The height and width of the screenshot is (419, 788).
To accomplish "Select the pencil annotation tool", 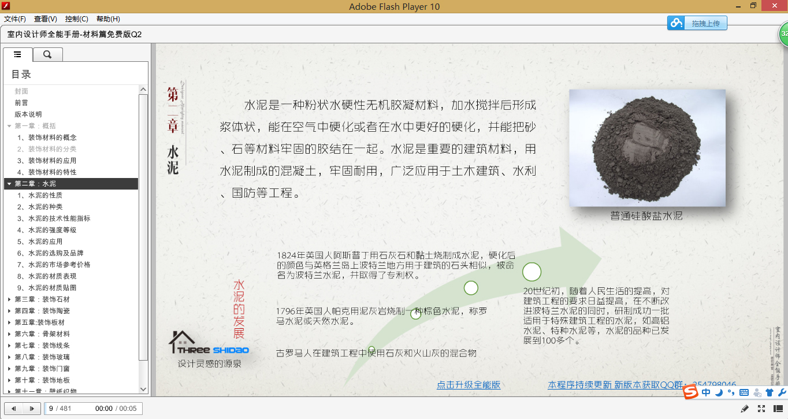I will (x=745, y=409).
